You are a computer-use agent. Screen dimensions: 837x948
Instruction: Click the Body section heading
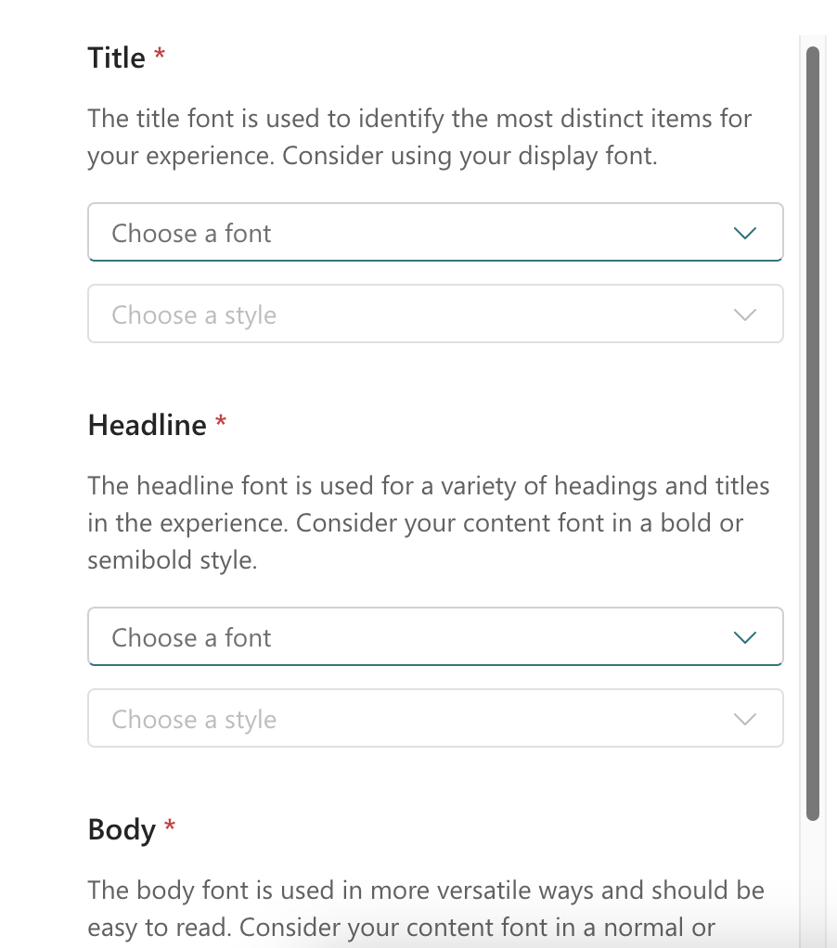(x=122, y=830)
